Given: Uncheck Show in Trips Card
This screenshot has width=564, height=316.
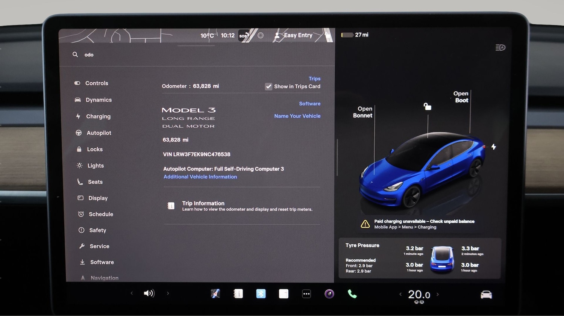Looking at the screenshot, I should coord(268,86).
